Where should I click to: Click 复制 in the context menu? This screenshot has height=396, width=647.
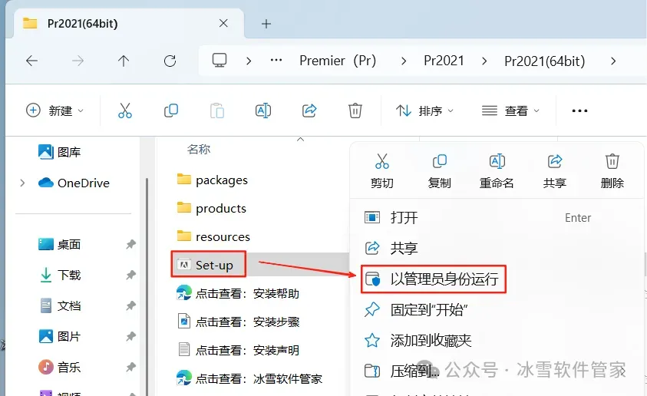tap(440, 171)
